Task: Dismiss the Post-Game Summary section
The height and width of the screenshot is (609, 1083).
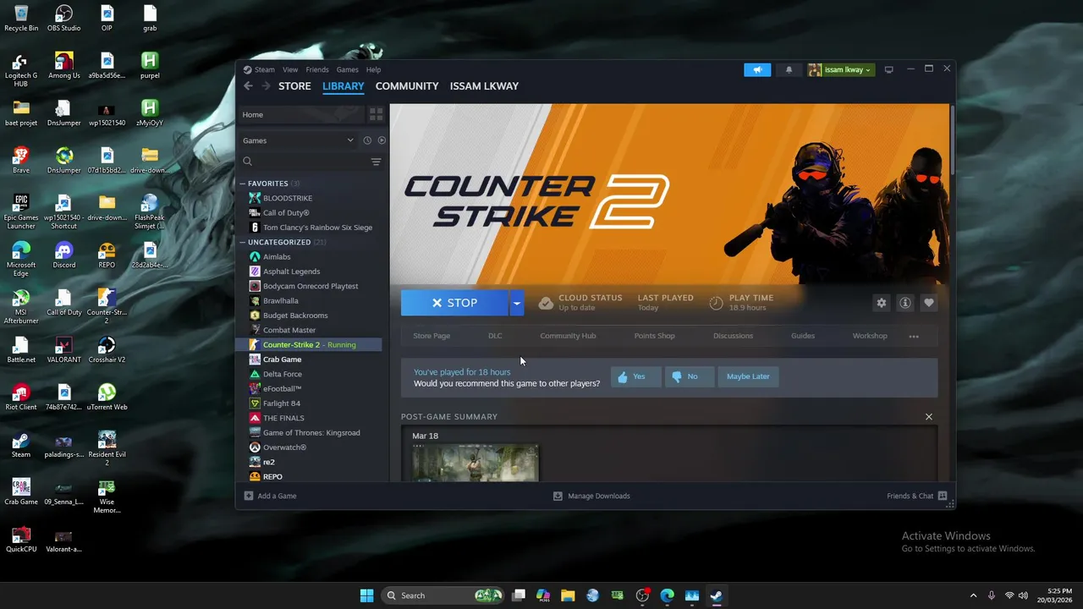Action: click(x=928, y=417)
